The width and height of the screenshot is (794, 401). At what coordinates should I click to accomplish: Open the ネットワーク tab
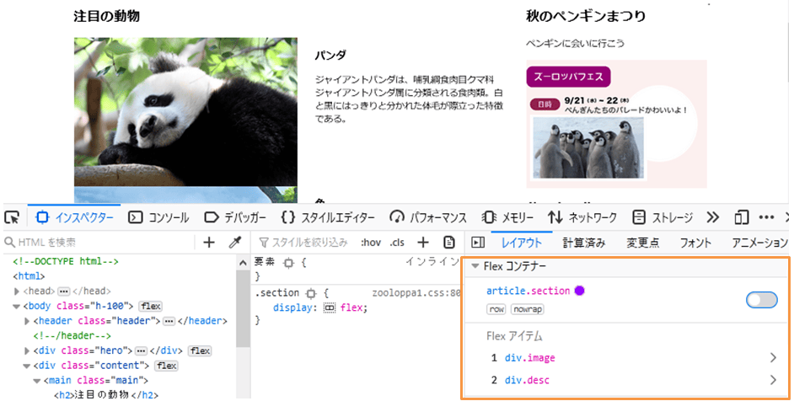(x=582, y=217)
